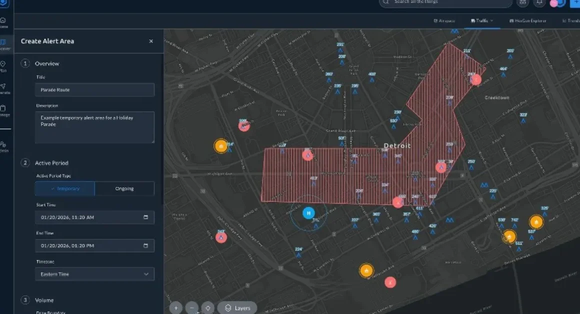Image resolution: width=580 pixels, height=314 pixels.
Task: Open the notifications bell
Action: [540, 2]
